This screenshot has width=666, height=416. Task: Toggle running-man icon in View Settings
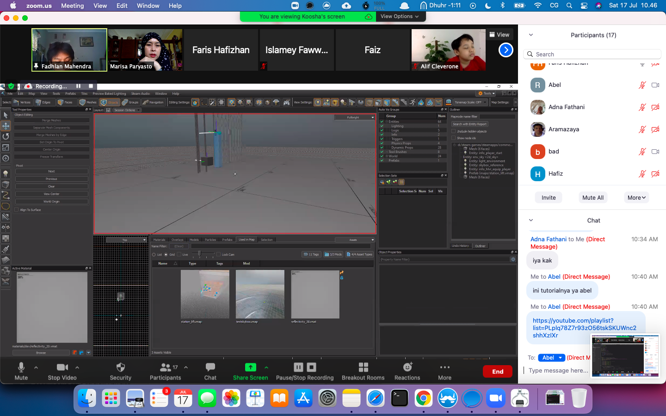pos(413,102)
